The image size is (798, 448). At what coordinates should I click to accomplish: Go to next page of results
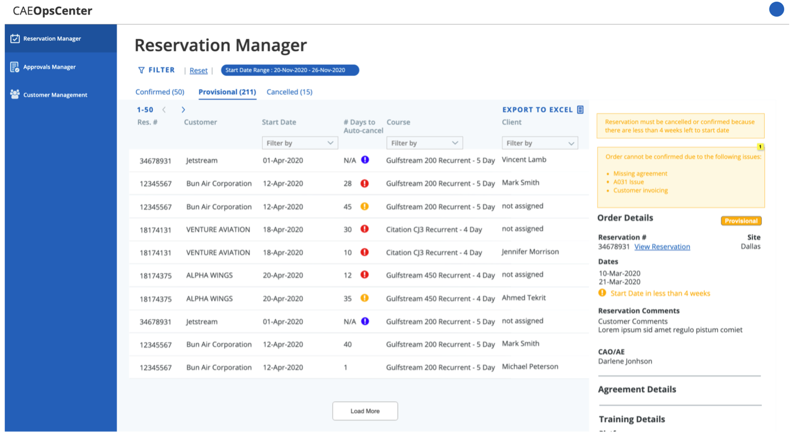(x=183, y=110)
